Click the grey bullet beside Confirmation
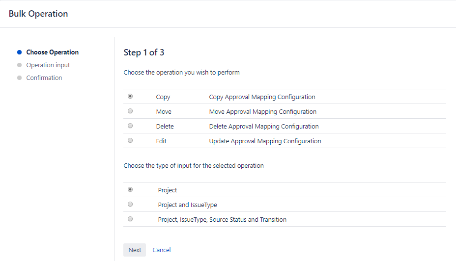456x261 pixels. pyautogui.click(x=20, y=78)
